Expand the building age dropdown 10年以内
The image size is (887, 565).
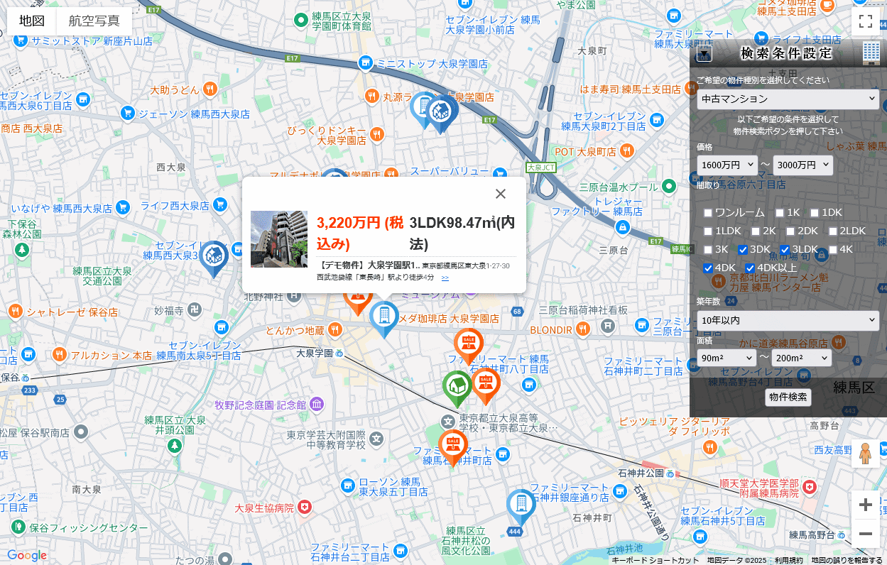pyautogui.click(x=788, y=321)
